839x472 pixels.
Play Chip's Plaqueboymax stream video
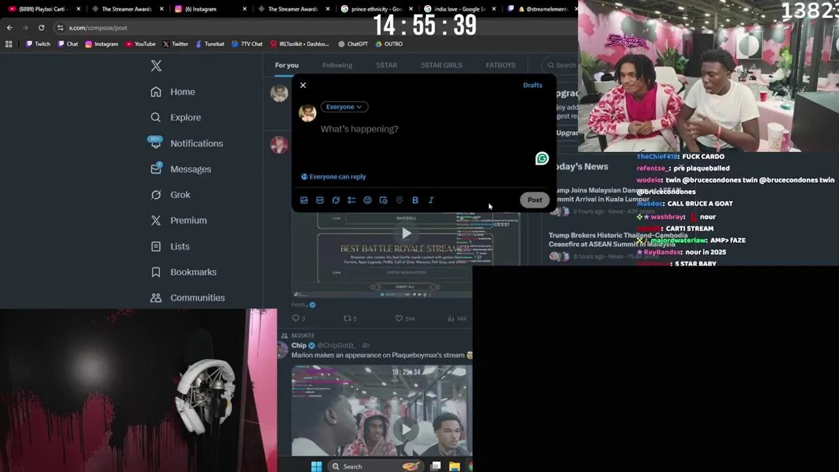[406, 429]
